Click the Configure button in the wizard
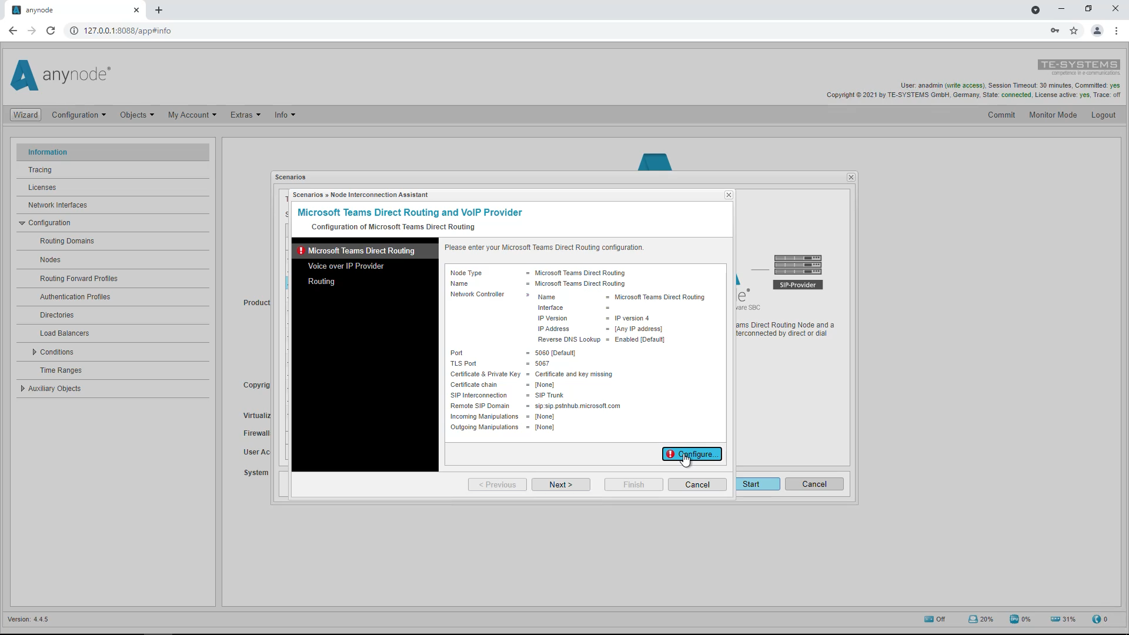 coord(692,454)
